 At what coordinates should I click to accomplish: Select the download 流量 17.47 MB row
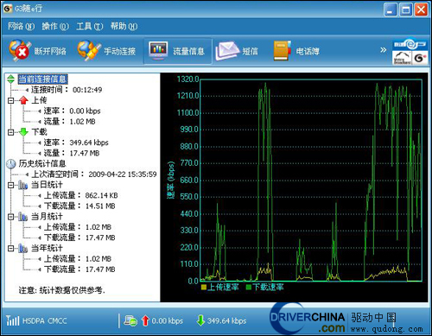(72, 153)
